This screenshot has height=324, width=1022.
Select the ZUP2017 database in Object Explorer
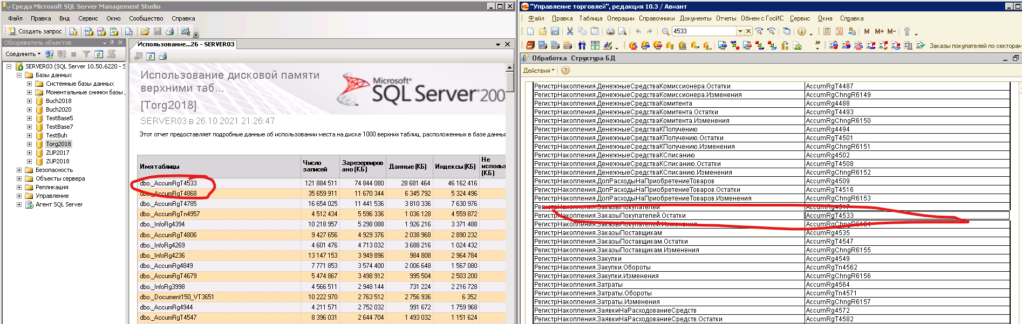[57, 153]
